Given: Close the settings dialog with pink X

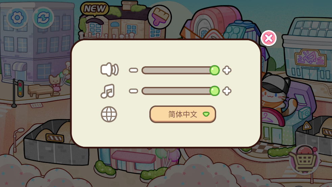Looking at the screenshot, I should click(269, 38).
